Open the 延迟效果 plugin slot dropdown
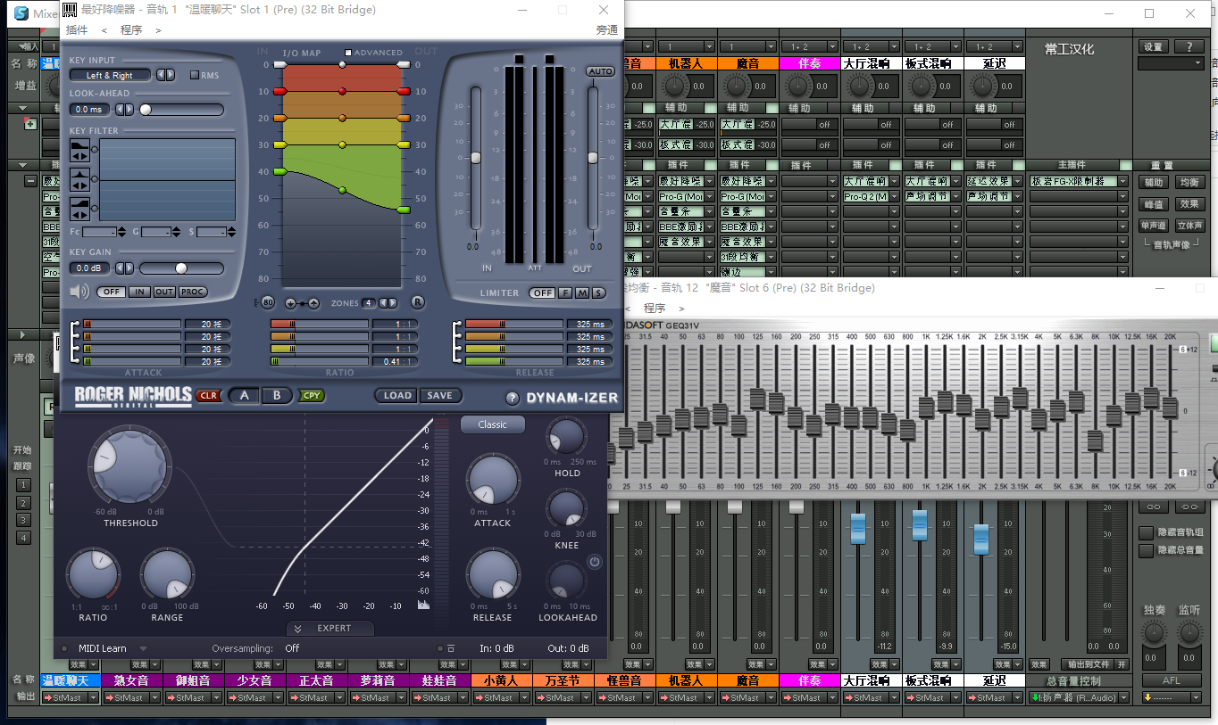Image resolution: width=1218 pixels, height=725 pixels. [x=1017, y=181]
